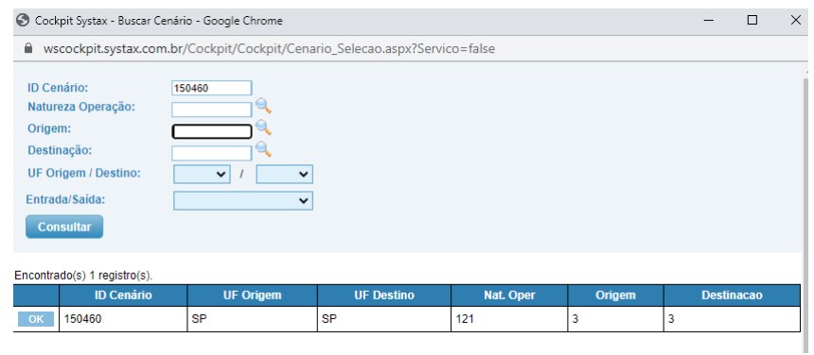Open the Origem search magnifier
814x355 pixels.
point(263,127)
